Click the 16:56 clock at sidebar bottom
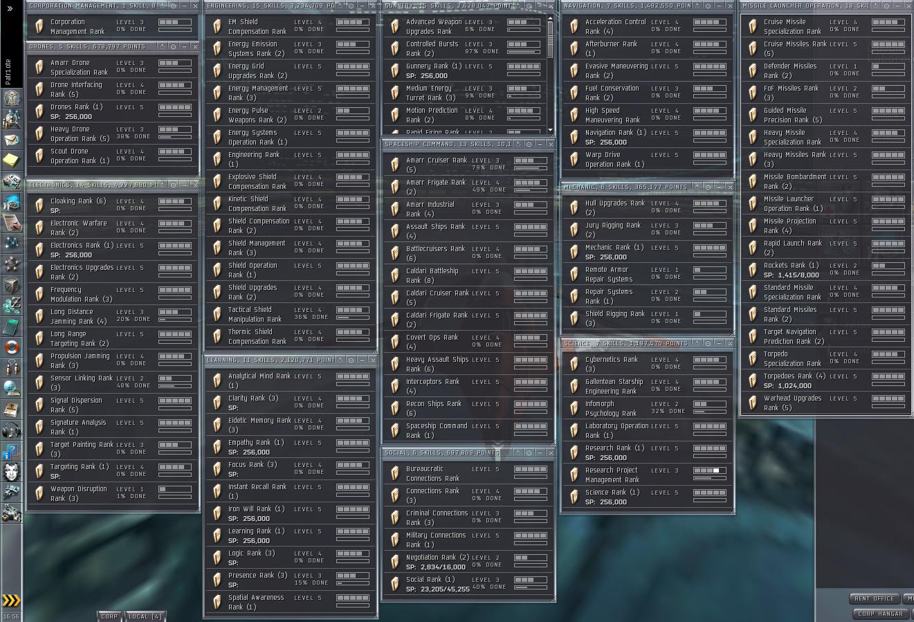 pos(10,616)
